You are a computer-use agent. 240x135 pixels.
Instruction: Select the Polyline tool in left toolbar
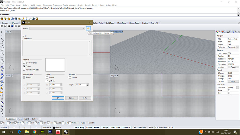click(x=2, y=39)
